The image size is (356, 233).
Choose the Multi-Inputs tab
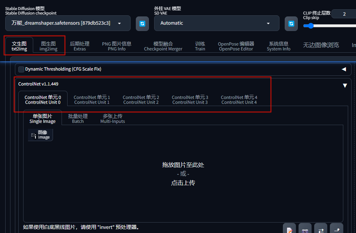(x=113, y=118)
